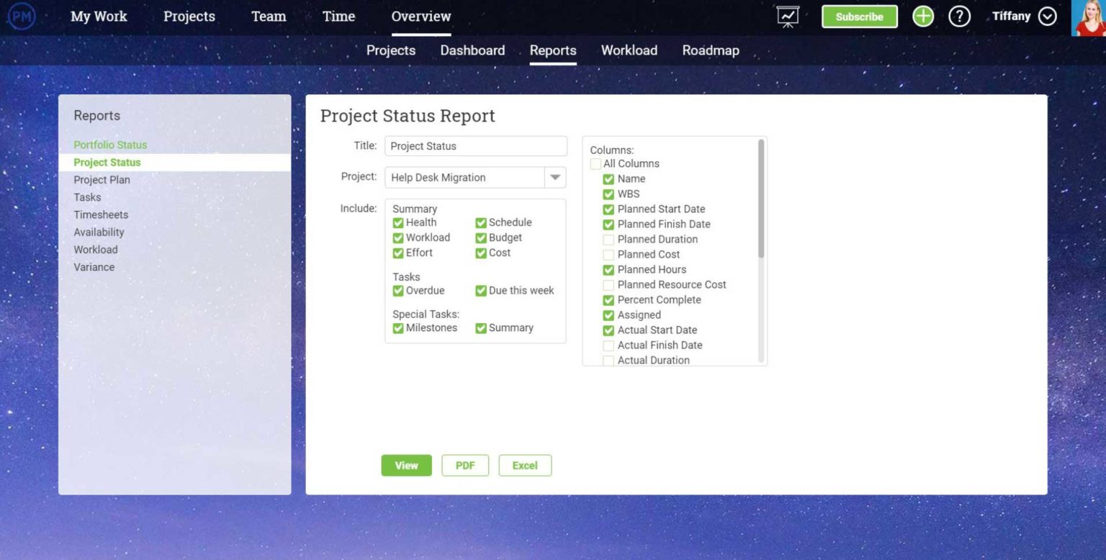Open the Project dropdown arrow
1106x560 pixels.
coord(554,178)
